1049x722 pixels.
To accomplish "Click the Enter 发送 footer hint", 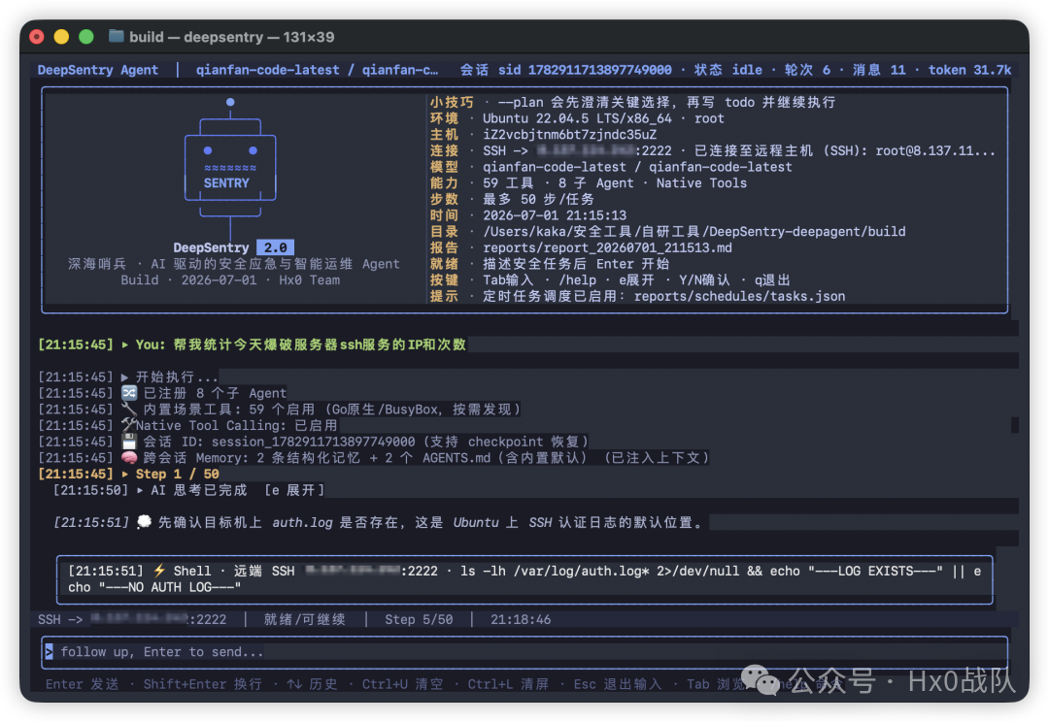I will pos(83,684).
